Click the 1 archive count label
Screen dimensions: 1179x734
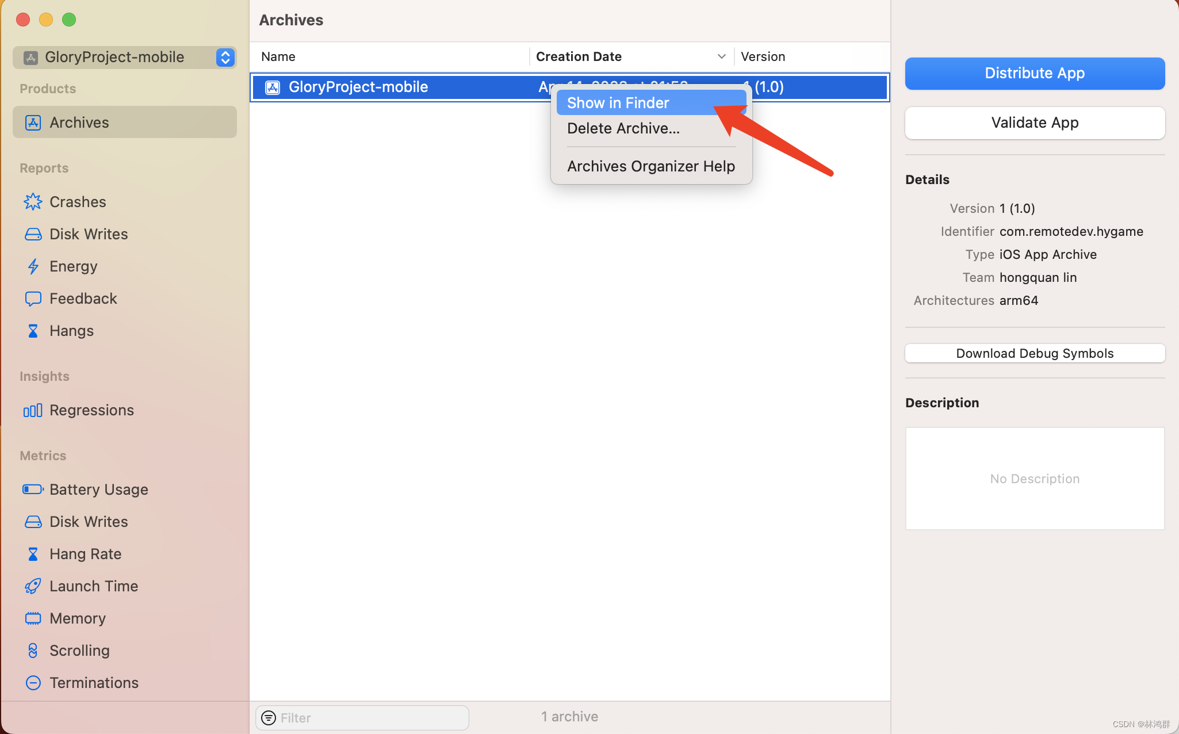point(569,717)
